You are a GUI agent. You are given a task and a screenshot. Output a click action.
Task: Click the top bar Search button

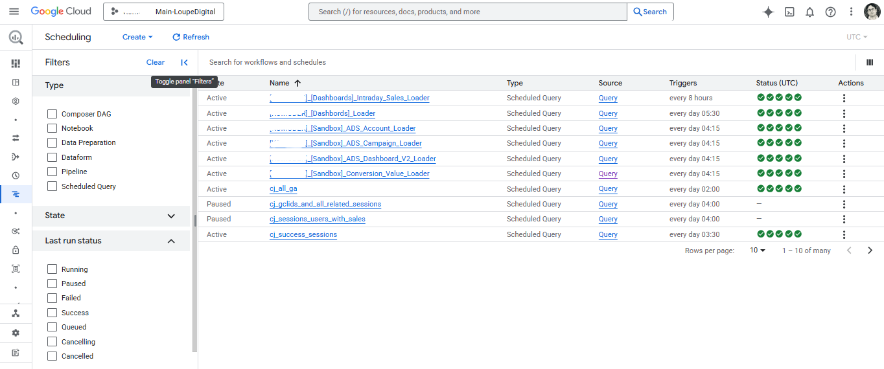pos(650,12)
